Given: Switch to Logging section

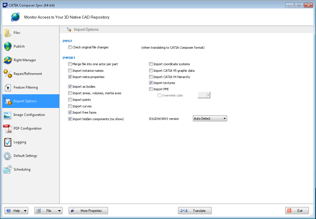Looking at the screenshot, I should click(x=31, y=142).
